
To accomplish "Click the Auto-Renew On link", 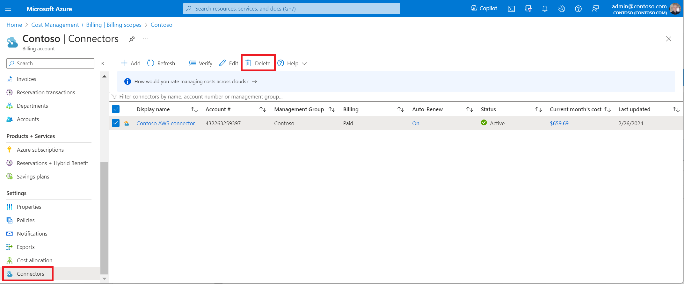I will click(x=416, y=123).
